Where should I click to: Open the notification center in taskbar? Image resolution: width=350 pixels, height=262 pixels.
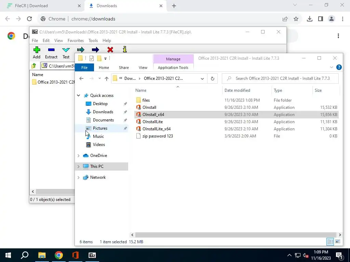point(339,255)
